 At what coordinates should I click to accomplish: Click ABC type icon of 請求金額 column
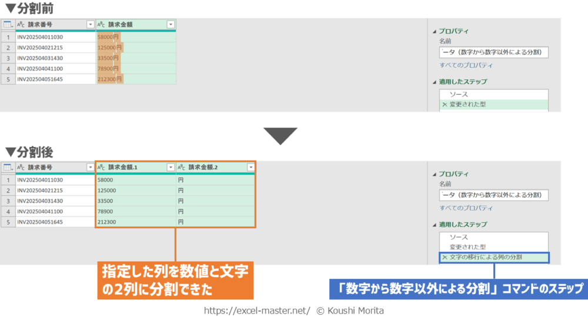[x=101, y=24]
